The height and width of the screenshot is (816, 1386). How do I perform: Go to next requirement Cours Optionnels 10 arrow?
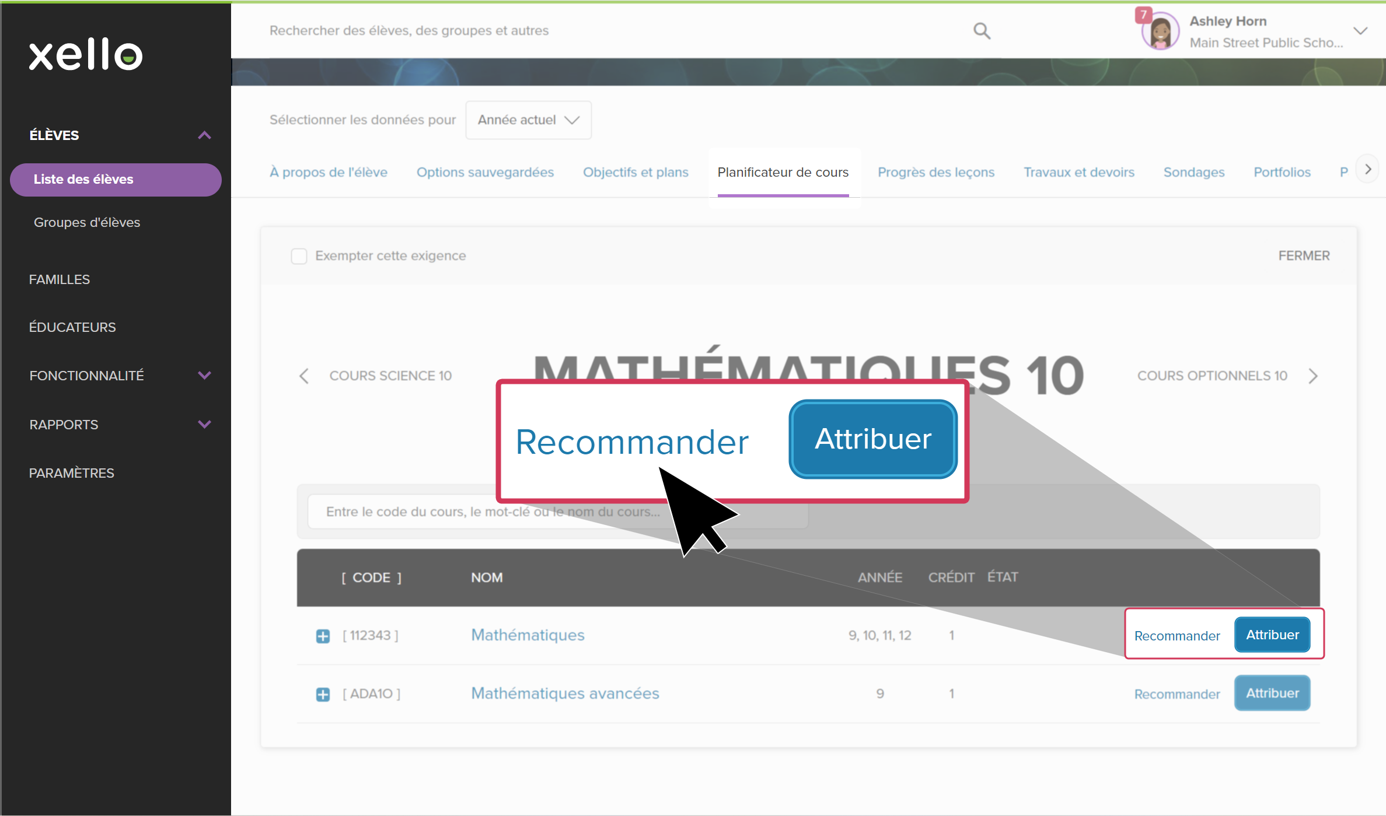[x=1313, y=376]
